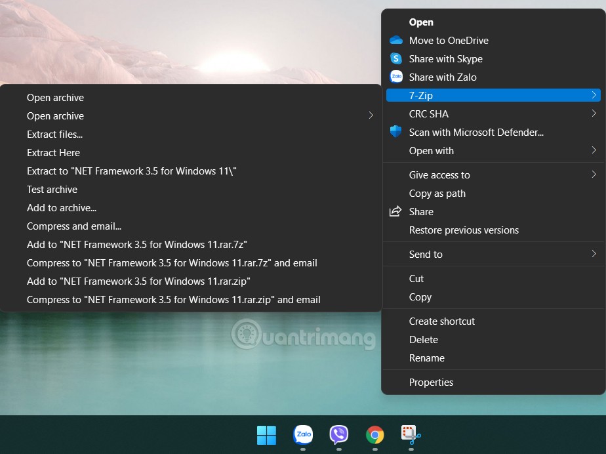Screen dimensions: 606x454
Task: Choose Restore previous versions
Action: 493,230
